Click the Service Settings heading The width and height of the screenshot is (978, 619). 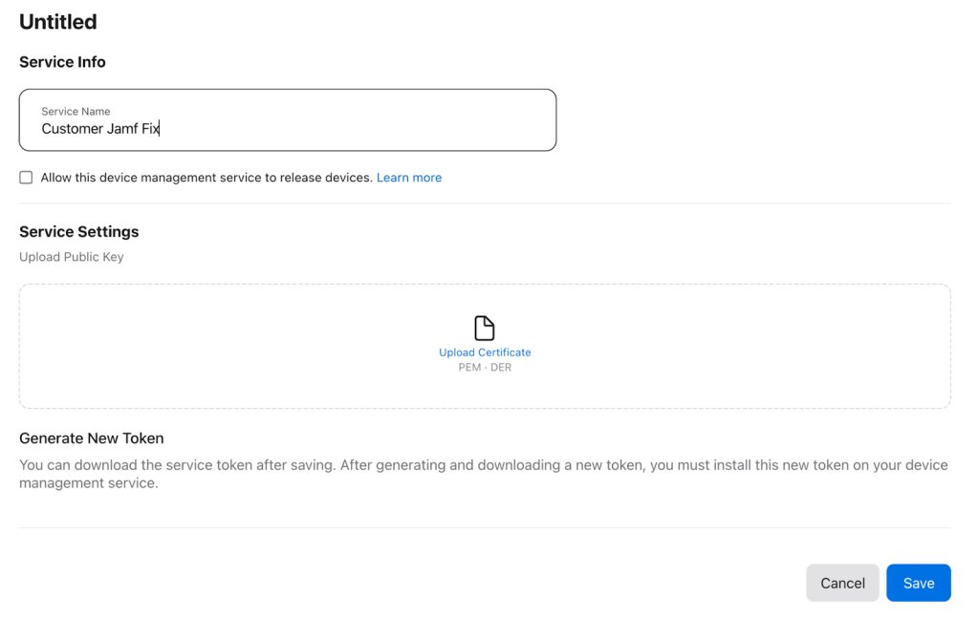[78, 232]
